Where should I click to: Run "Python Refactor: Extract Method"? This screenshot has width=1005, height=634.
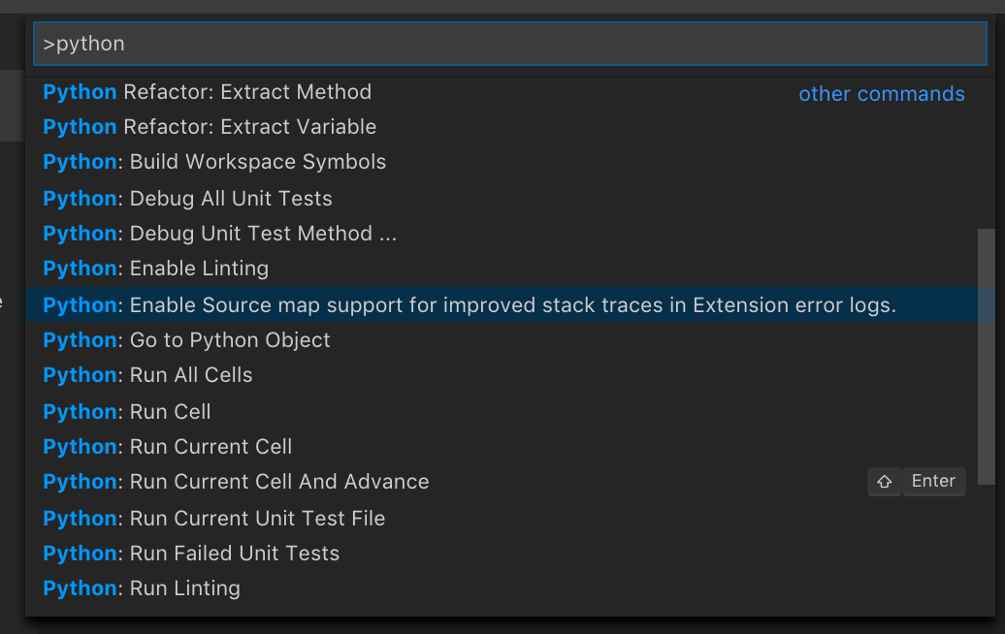207,92
